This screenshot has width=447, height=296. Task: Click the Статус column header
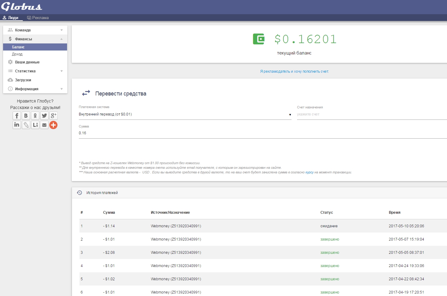tap(327, 213)
